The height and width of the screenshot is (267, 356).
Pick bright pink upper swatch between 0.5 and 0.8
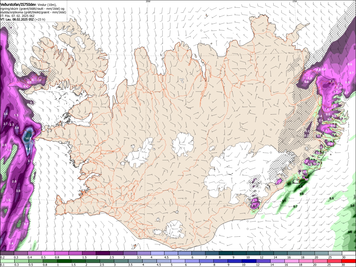[x=48, y=253]
